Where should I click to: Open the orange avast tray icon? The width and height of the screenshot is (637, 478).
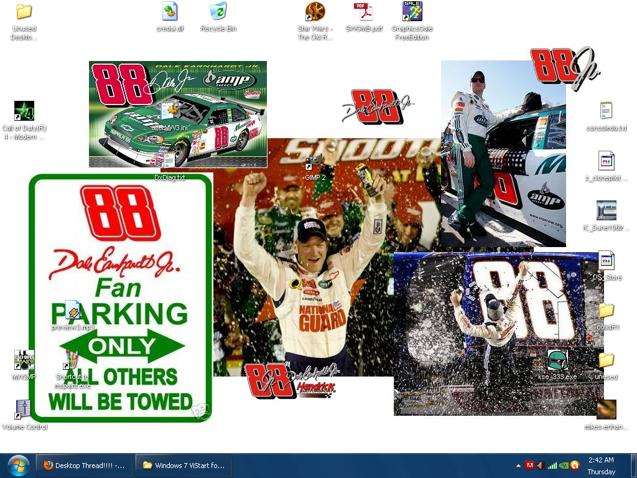[574, 466]
